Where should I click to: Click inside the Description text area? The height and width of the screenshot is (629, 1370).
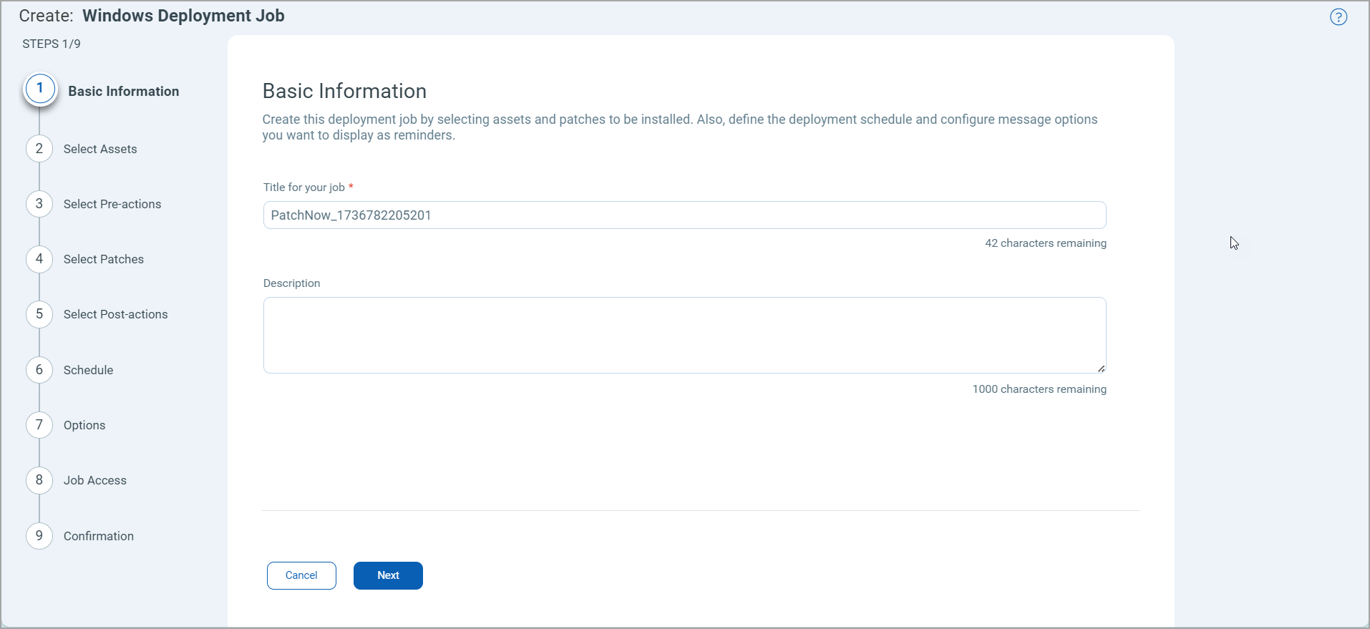click(684, 335)
